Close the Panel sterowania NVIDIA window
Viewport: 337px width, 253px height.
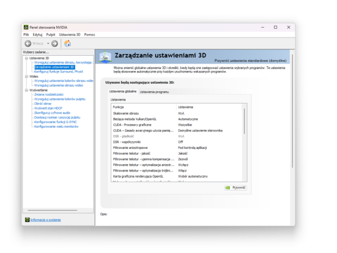[289, 28]
